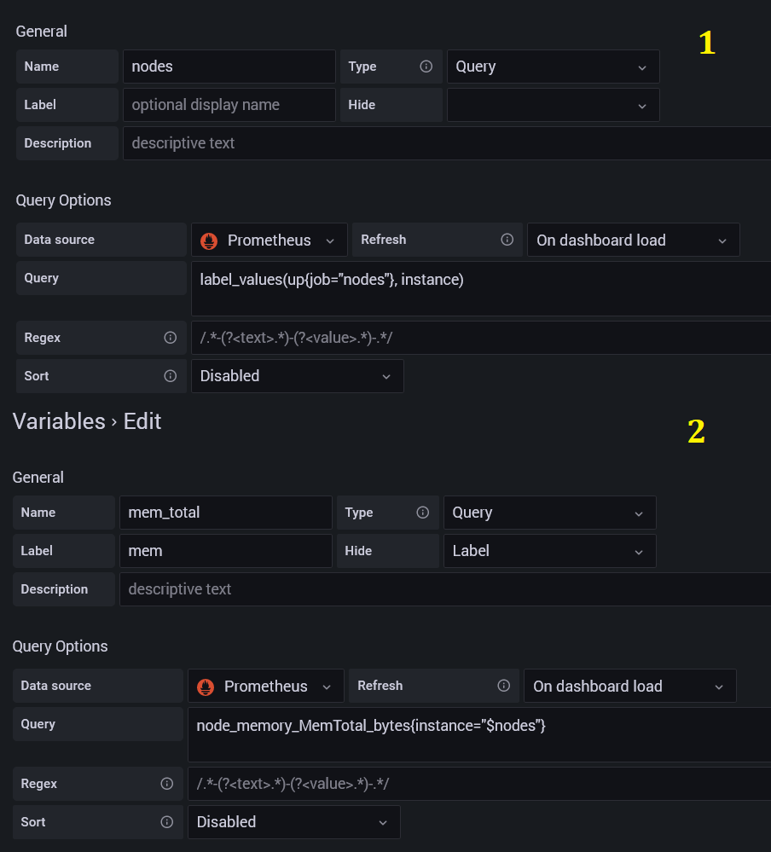The width and height of the screenshot is (771, 852).
Task: Click the Name field containing nodes
Action: tap(229, 66)
